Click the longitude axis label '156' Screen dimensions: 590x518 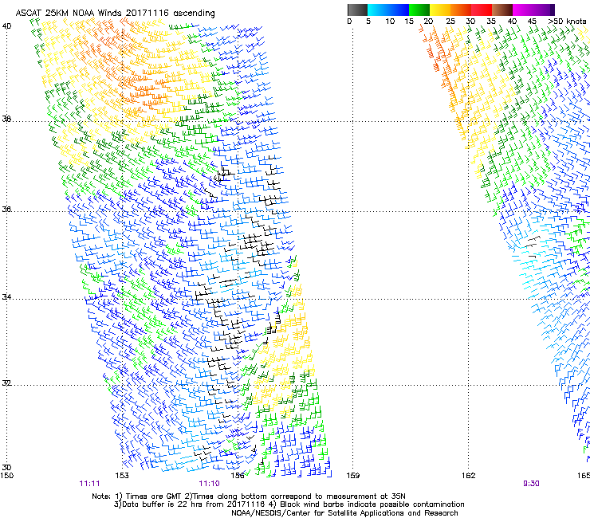click(238, 476)
